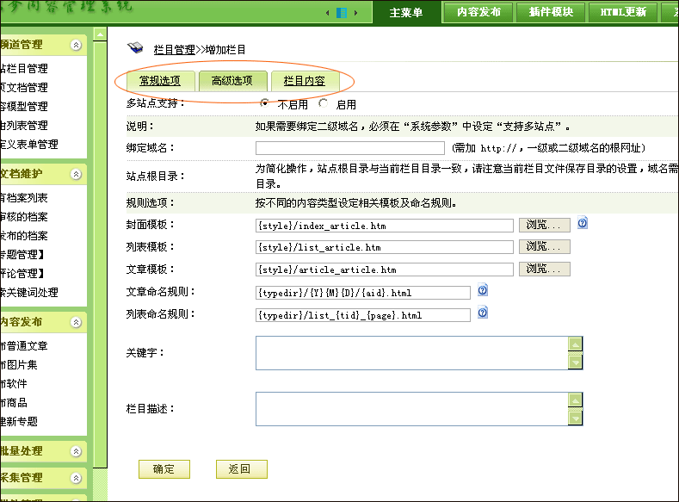The height and width of the screenshot is (502, 679).
Task: Click the 绑定域名 input field
Action: tap(350, 148)
